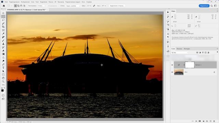Open the workspace switcher dropdown

[x=216, y=6]
